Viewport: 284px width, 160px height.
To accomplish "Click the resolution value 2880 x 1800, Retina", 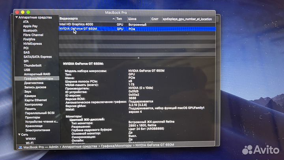I will coord(142,125).
